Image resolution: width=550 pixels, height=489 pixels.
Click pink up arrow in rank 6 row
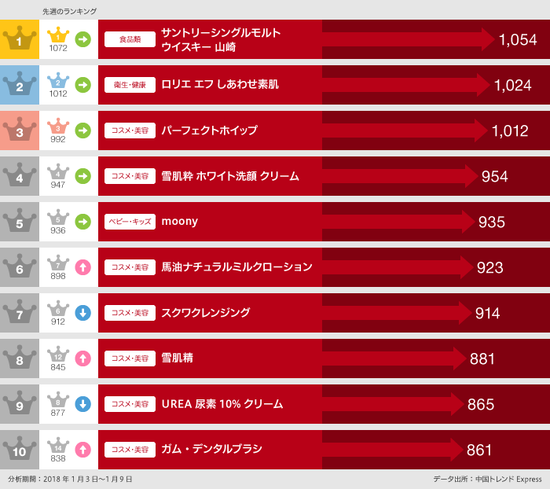[x=82, y=267]
